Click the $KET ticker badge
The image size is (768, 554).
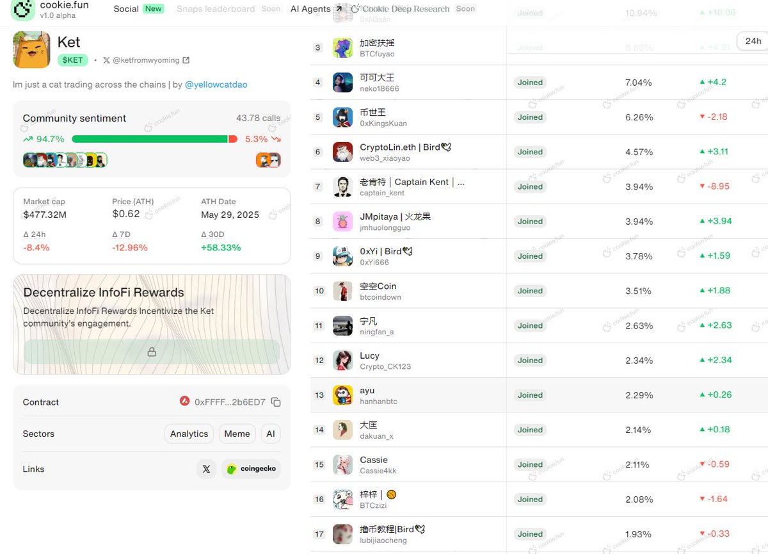coord(72,60)
